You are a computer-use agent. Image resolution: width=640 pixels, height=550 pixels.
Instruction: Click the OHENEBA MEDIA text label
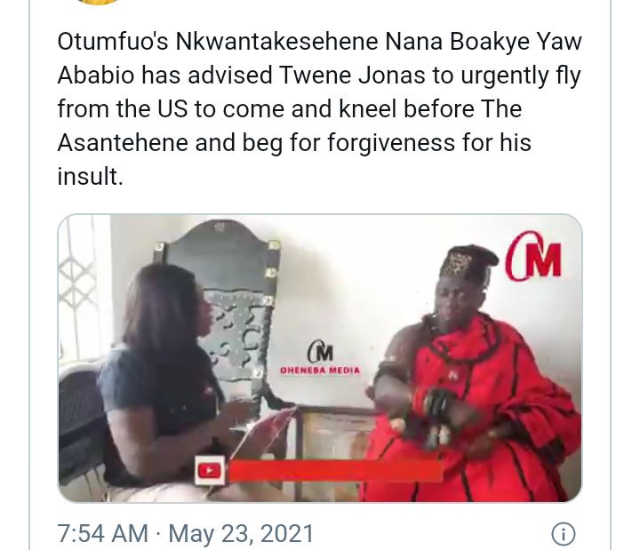(320, 371)
